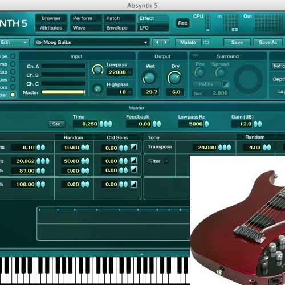Click the Gain (dB) -12.0 steppers
This screenshot has height=285, width=285.
(x=258, y=124)
